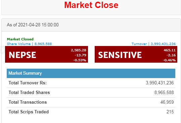
Task: Click the Market Closed status text
Action: (20, 39)
